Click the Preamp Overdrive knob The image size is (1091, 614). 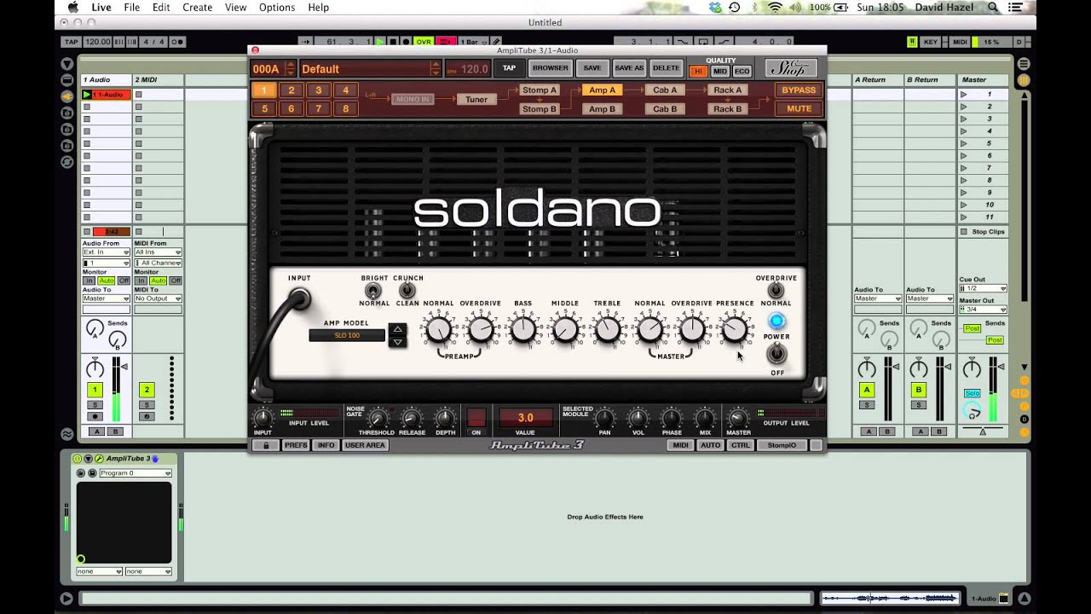pyautogui.click(x=481, y=329)
